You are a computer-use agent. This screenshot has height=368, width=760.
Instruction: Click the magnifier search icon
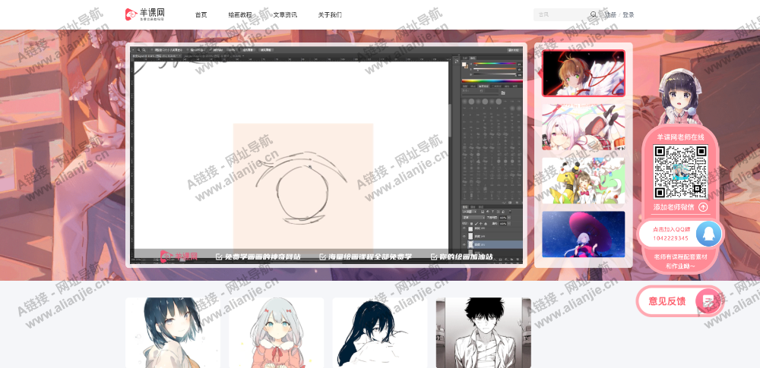click(594, 14)
